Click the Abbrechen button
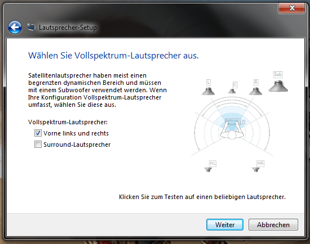Screen dimensions: 310x244 (273, 224)
